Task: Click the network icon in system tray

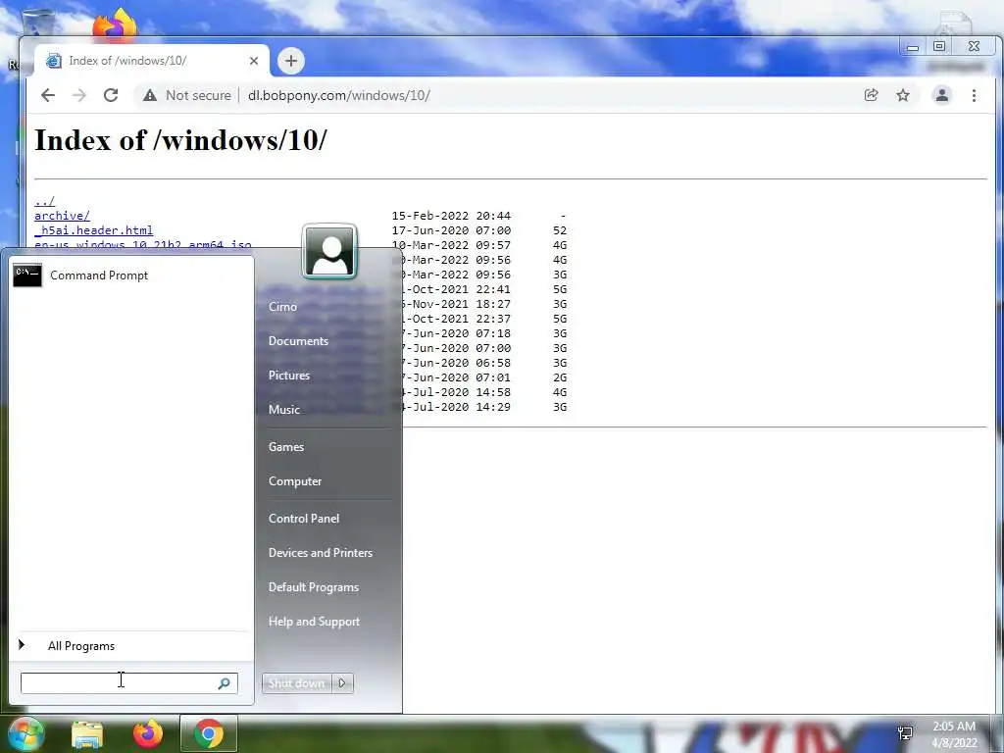Action: 905,732
